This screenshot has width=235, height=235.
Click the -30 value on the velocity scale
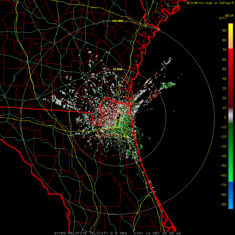(223, 146)
